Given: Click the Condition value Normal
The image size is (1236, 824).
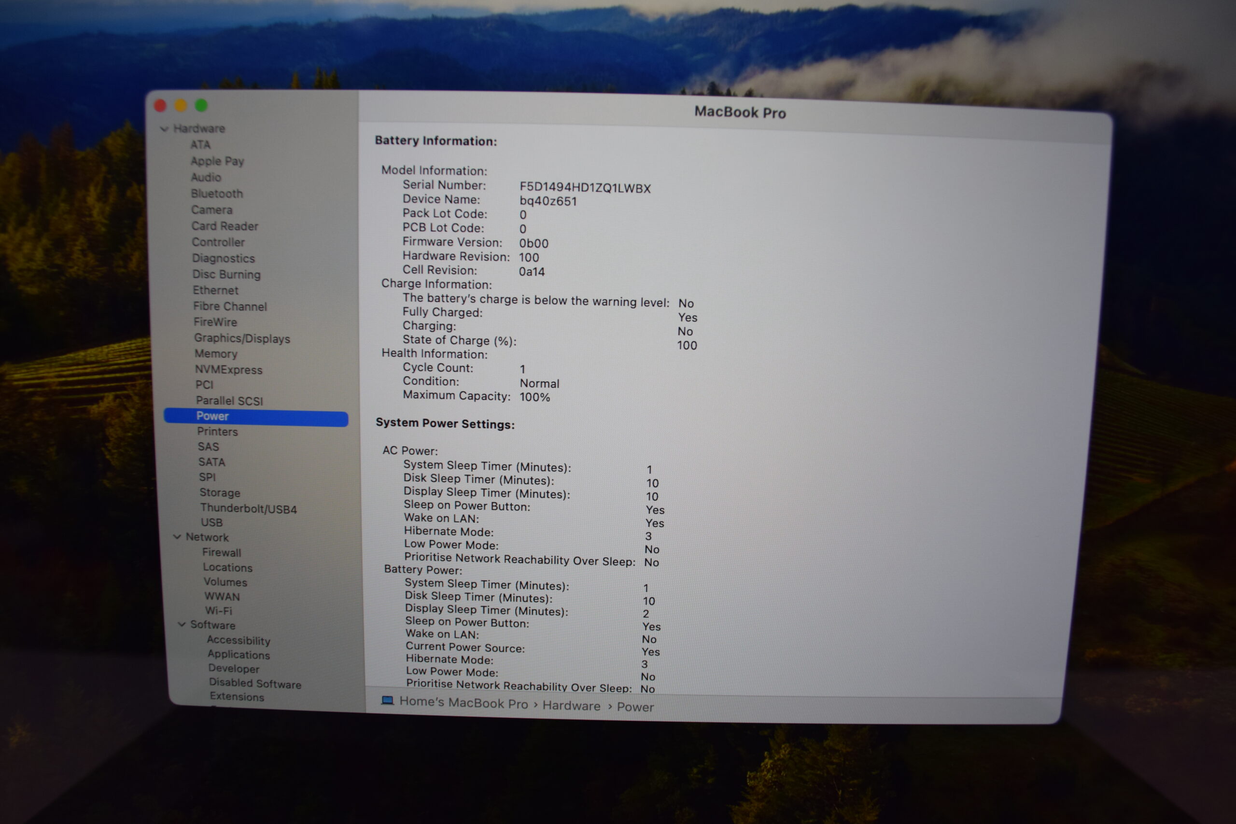Looking at the screenshot, I should (540, 384).
